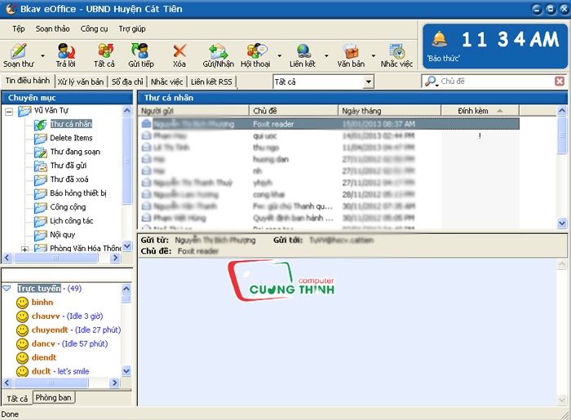The height and width of the screenshot is (420, 571).
Task: Open the Soạn thảo menu
Action: (52, 29)
